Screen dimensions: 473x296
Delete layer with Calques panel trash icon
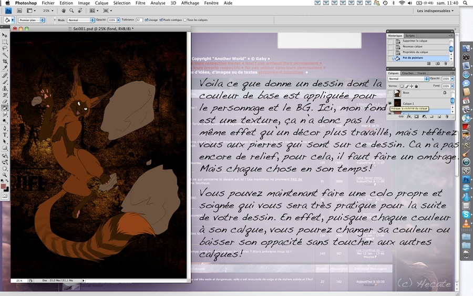(x=447, y=117)
